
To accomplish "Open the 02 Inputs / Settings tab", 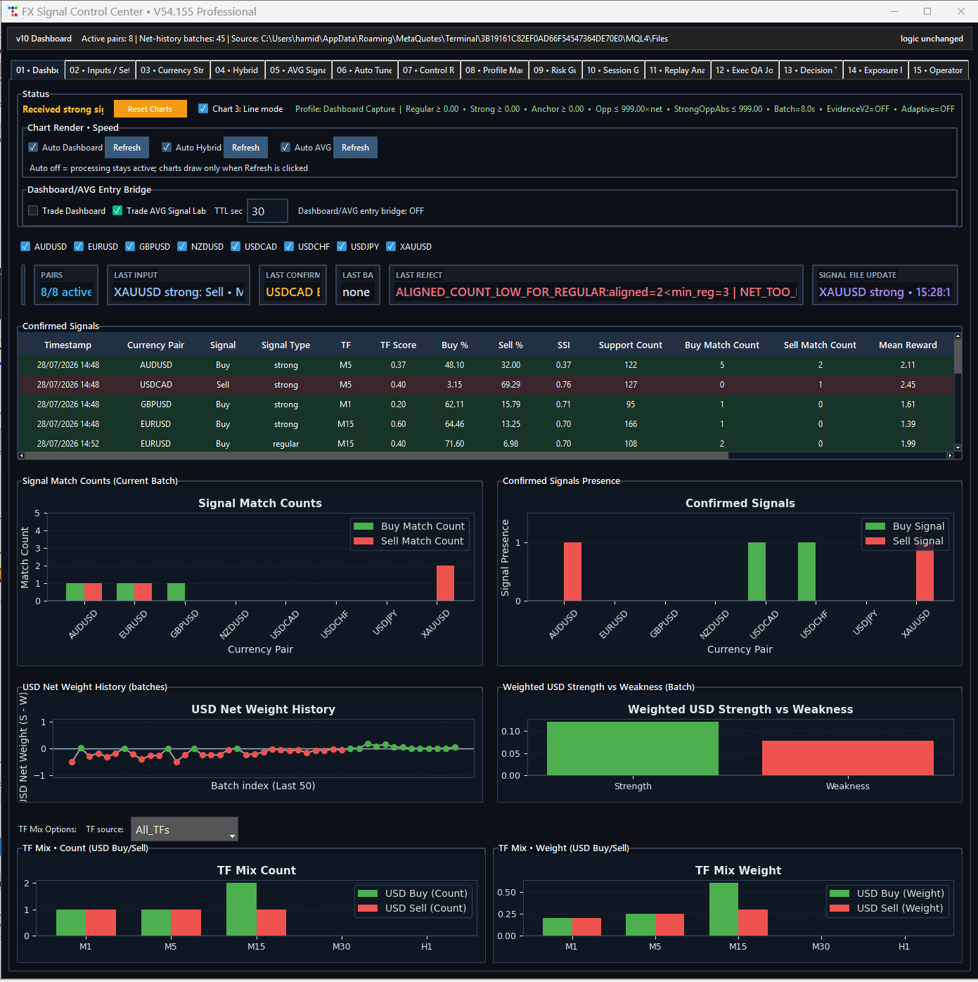I will tap(100, 70).
